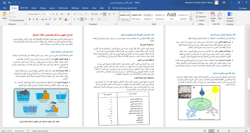The height and width of the screenshot is (133, 250).
Task: Increase the paragraph indent
Action: point(96,14)
